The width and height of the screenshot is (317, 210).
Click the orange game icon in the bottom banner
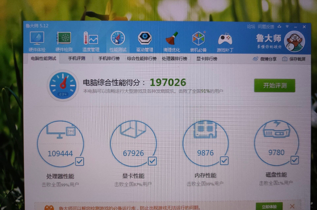click(49, 207)
